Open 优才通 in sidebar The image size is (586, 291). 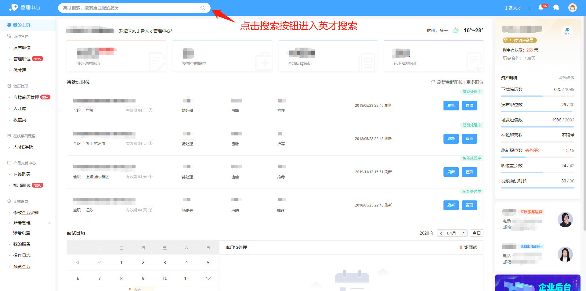20,70
